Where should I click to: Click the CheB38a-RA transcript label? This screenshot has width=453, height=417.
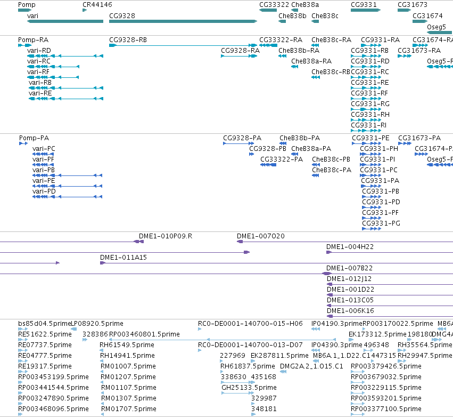click(x=311, y=61)
